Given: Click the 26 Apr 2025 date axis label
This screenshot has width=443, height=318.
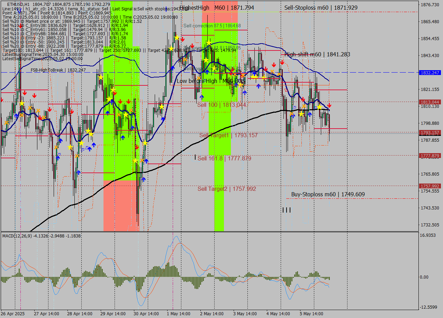Looking at the screenshot, I should pos(13,313).
